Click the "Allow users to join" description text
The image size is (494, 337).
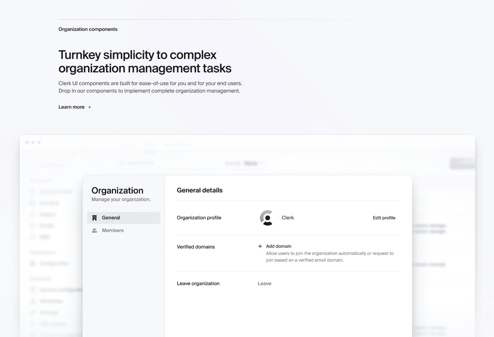[x=330, y=257]
